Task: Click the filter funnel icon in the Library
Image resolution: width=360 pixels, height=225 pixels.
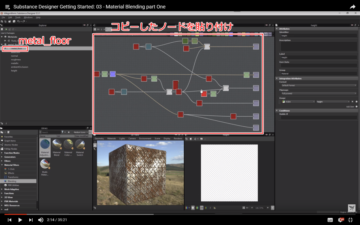Action: [x=63, y=132]
